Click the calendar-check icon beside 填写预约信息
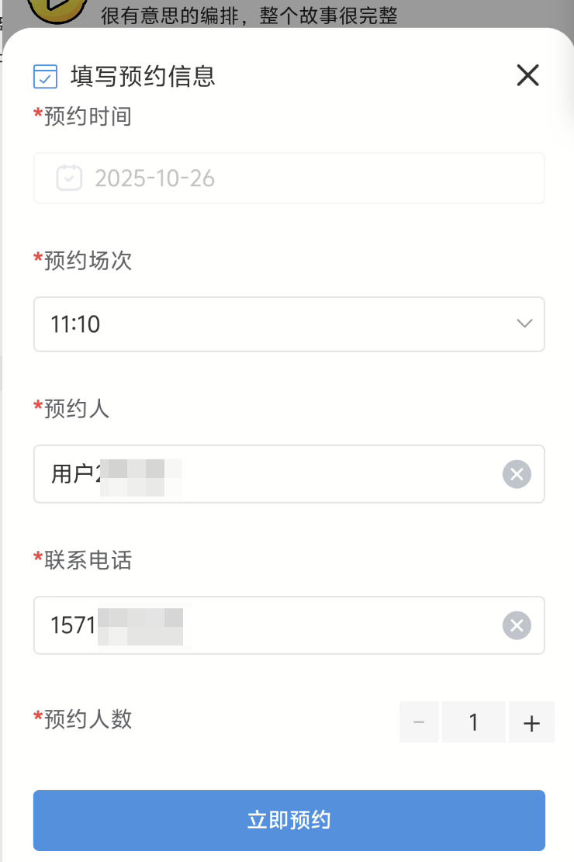 coord(46,76)
